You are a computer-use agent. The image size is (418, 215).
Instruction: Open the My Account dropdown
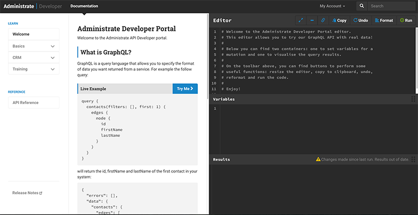pos(332,6)
